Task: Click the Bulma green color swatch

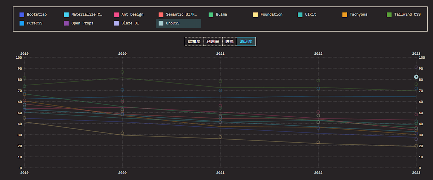Action: click(211, 15)
